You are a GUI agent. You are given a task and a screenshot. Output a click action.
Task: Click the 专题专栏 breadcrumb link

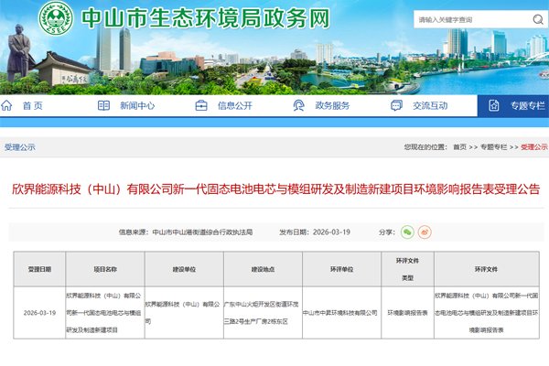pos(494,147)
